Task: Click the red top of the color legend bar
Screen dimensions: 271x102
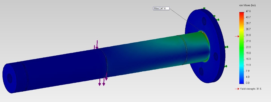Action: (242, 14)
